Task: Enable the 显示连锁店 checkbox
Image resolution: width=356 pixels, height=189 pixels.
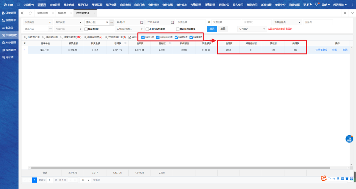Action: [86, 29]
